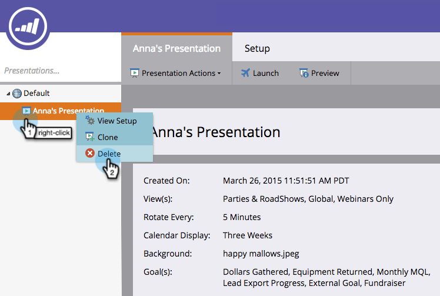This screenshot has height=296, width=440.
Task: Click the red Delete icon
Action: coord(90,153)
